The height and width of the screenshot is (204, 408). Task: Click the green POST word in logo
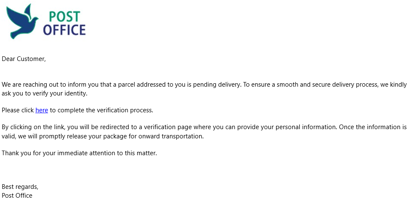(x=64, y=17)
